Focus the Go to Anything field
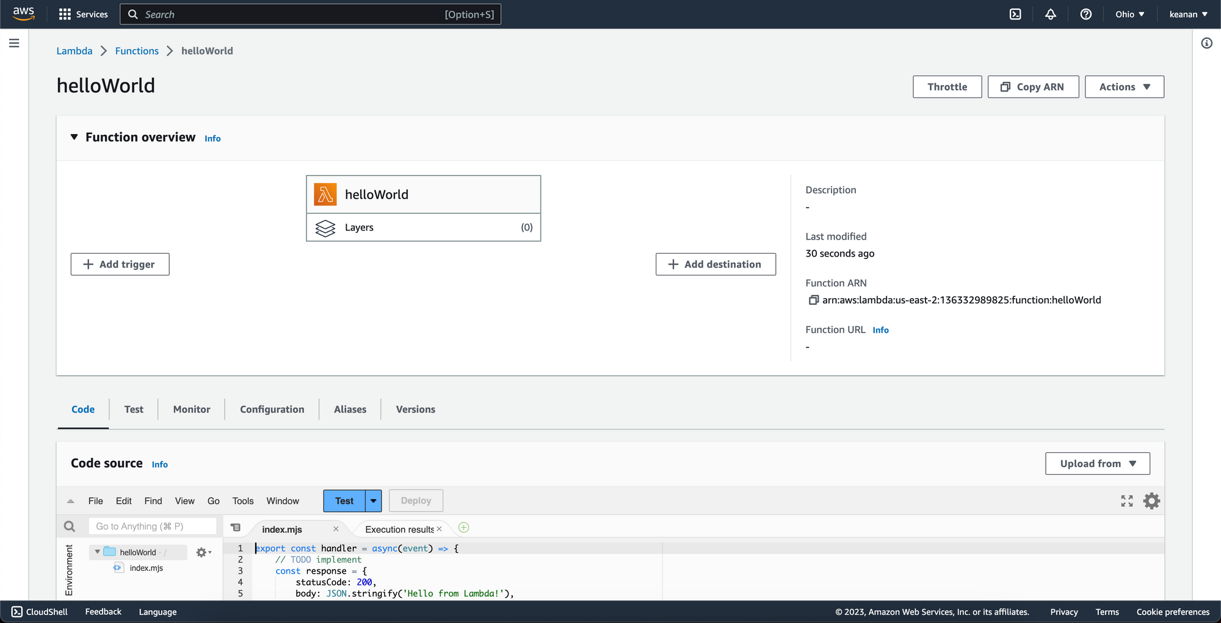The height and width of the screenshot is (623, 1221). (153, 526)
